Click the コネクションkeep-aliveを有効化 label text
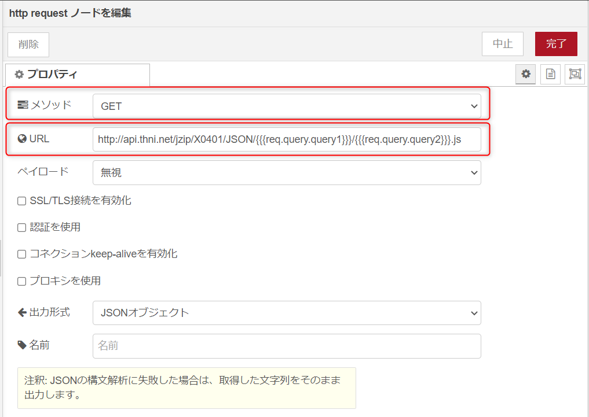 (103, 254)
